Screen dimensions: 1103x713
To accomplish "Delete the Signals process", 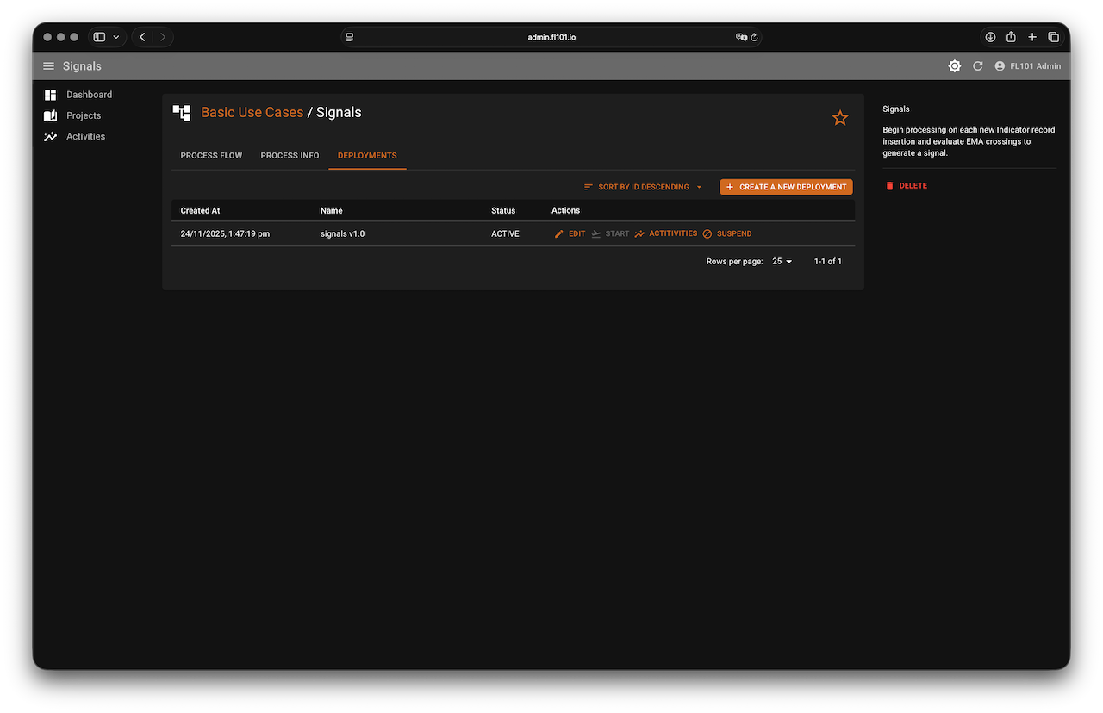I will pos(906,186).
